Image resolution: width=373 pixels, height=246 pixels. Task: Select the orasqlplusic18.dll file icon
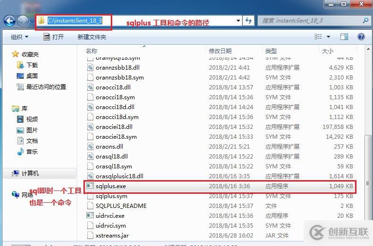click(x=90, y=176)
